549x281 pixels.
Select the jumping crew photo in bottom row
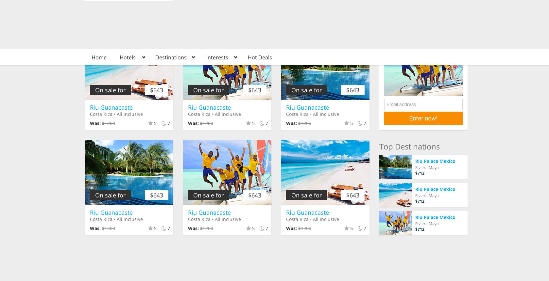click(227, 172)
